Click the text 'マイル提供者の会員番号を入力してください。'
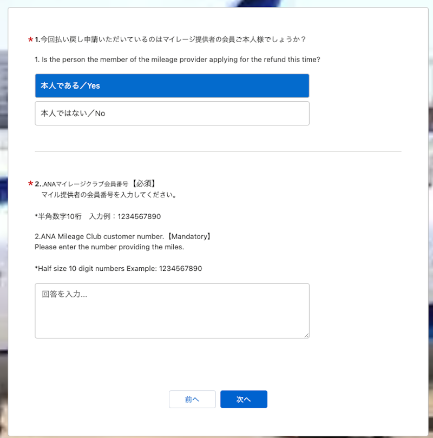 109,195
